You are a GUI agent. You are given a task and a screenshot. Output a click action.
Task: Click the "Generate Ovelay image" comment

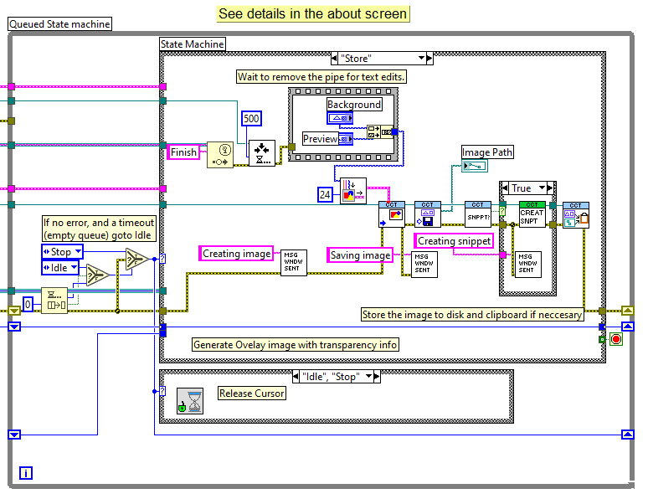point(295,344)
